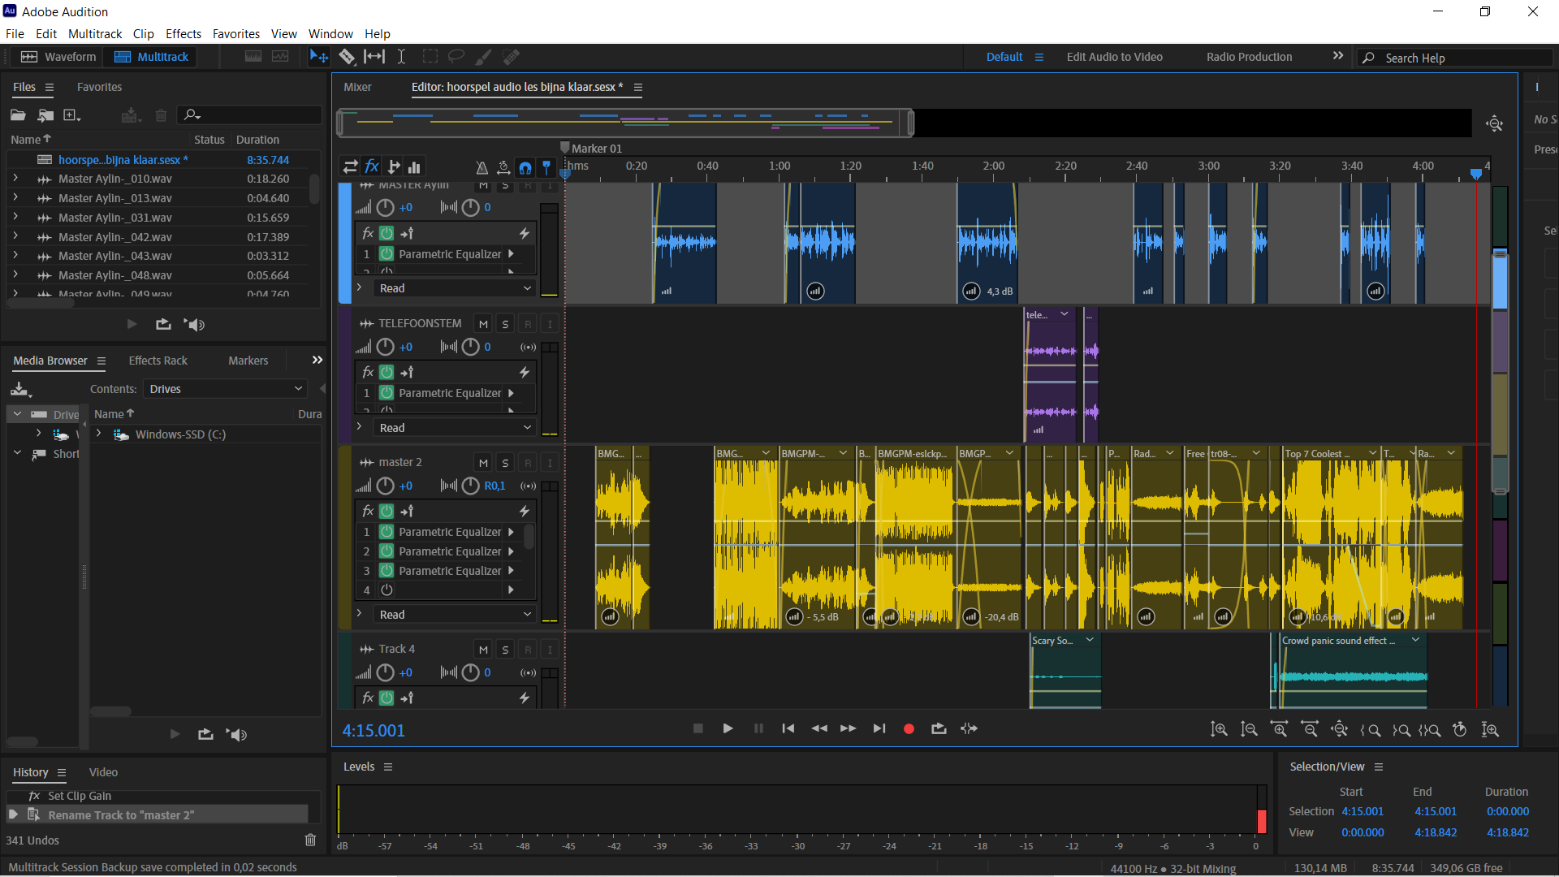Clear history with trash icon
The height and width of the screenshot is (877, 1559).
310,840
